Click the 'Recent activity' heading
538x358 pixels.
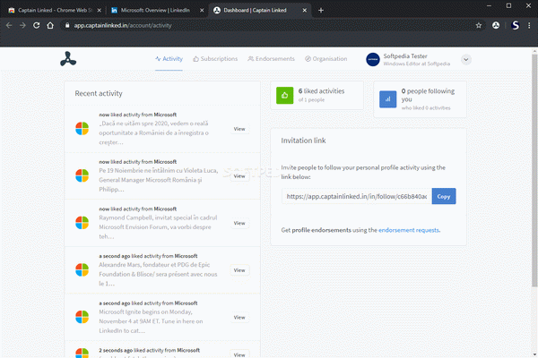[x=99, y=93]
